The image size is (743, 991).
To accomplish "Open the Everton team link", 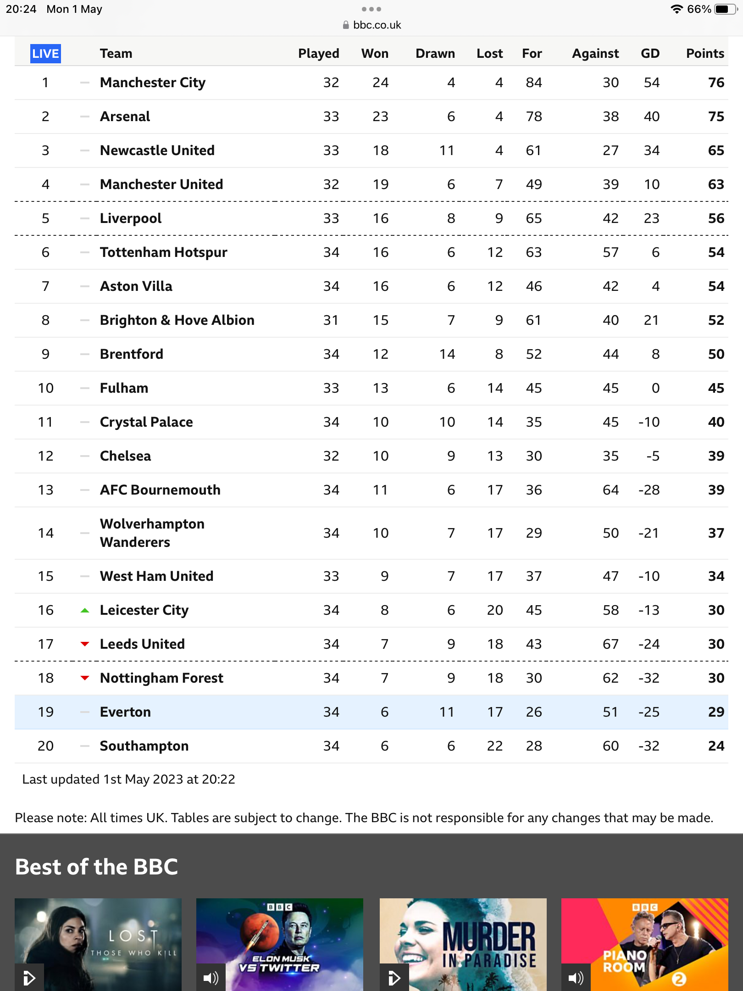I will pos(125,712).
